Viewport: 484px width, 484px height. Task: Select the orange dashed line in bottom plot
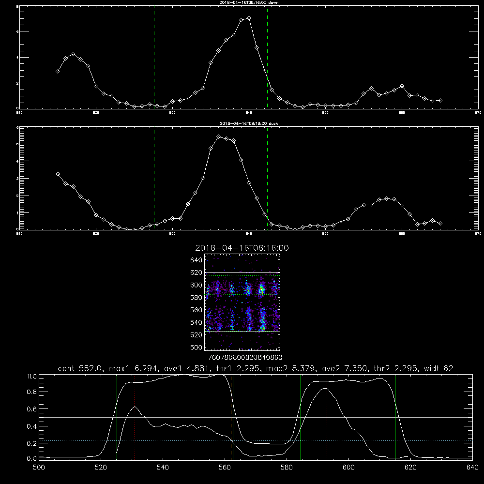tap(231, 417)
